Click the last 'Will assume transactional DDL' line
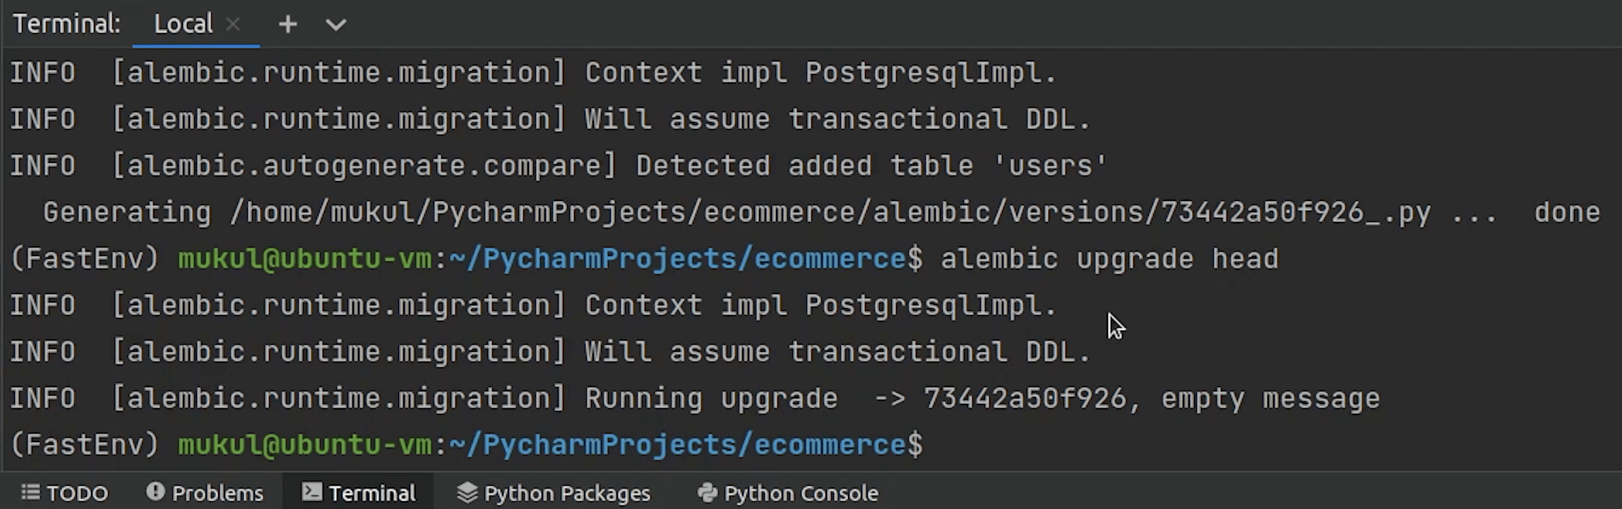Screen dimensions: 1622x509 pos(837,352)
